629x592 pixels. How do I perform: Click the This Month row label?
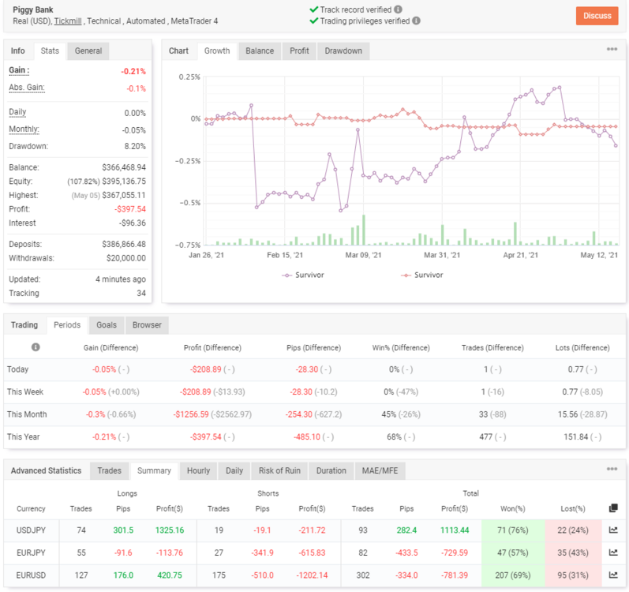tap(27, 414)
